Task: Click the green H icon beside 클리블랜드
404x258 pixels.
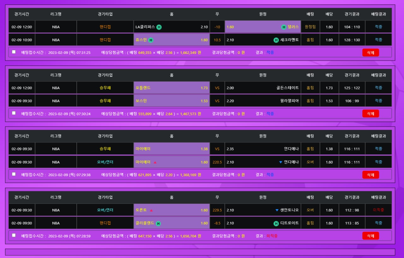Action: 158,223
